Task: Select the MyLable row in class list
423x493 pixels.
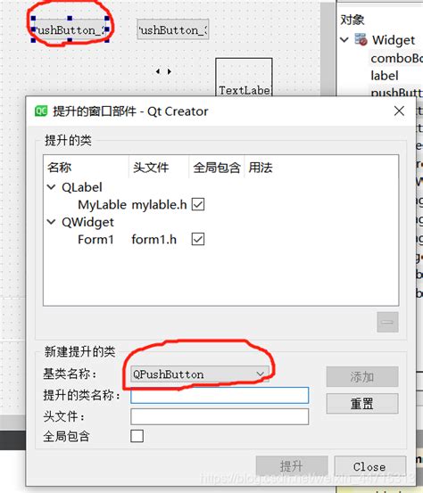Action: 220,205
